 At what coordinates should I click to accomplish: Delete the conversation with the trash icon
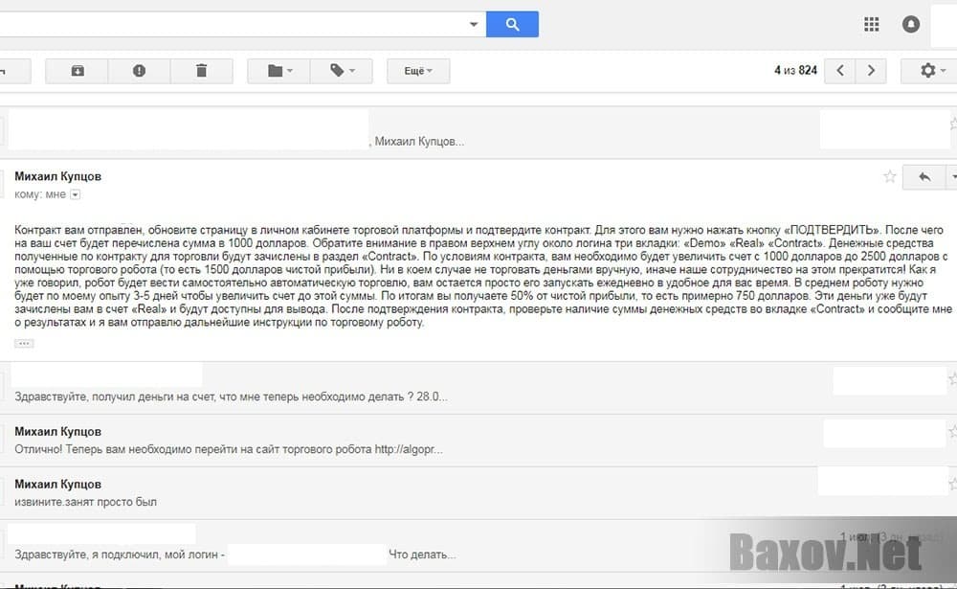(201, 71)
